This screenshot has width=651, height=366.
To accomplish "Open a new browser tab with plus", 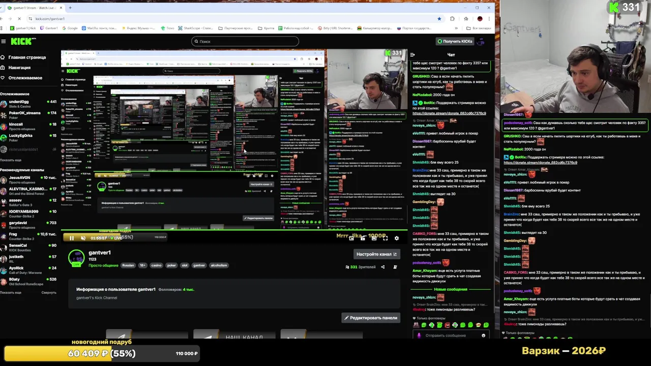I will click(70, 8).
